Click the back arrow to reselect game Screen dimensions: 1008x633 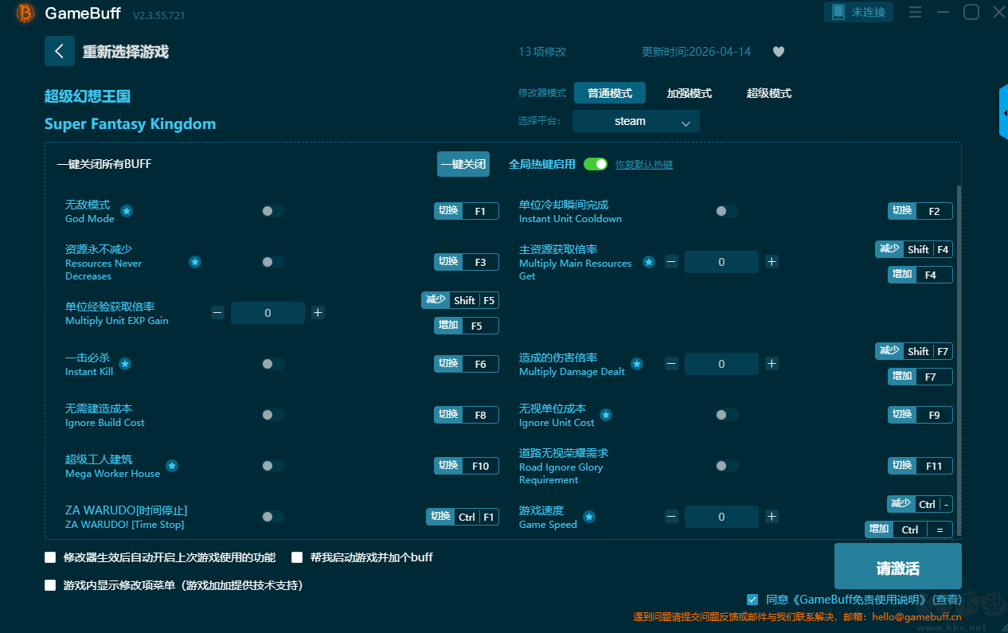click(60, 51)
